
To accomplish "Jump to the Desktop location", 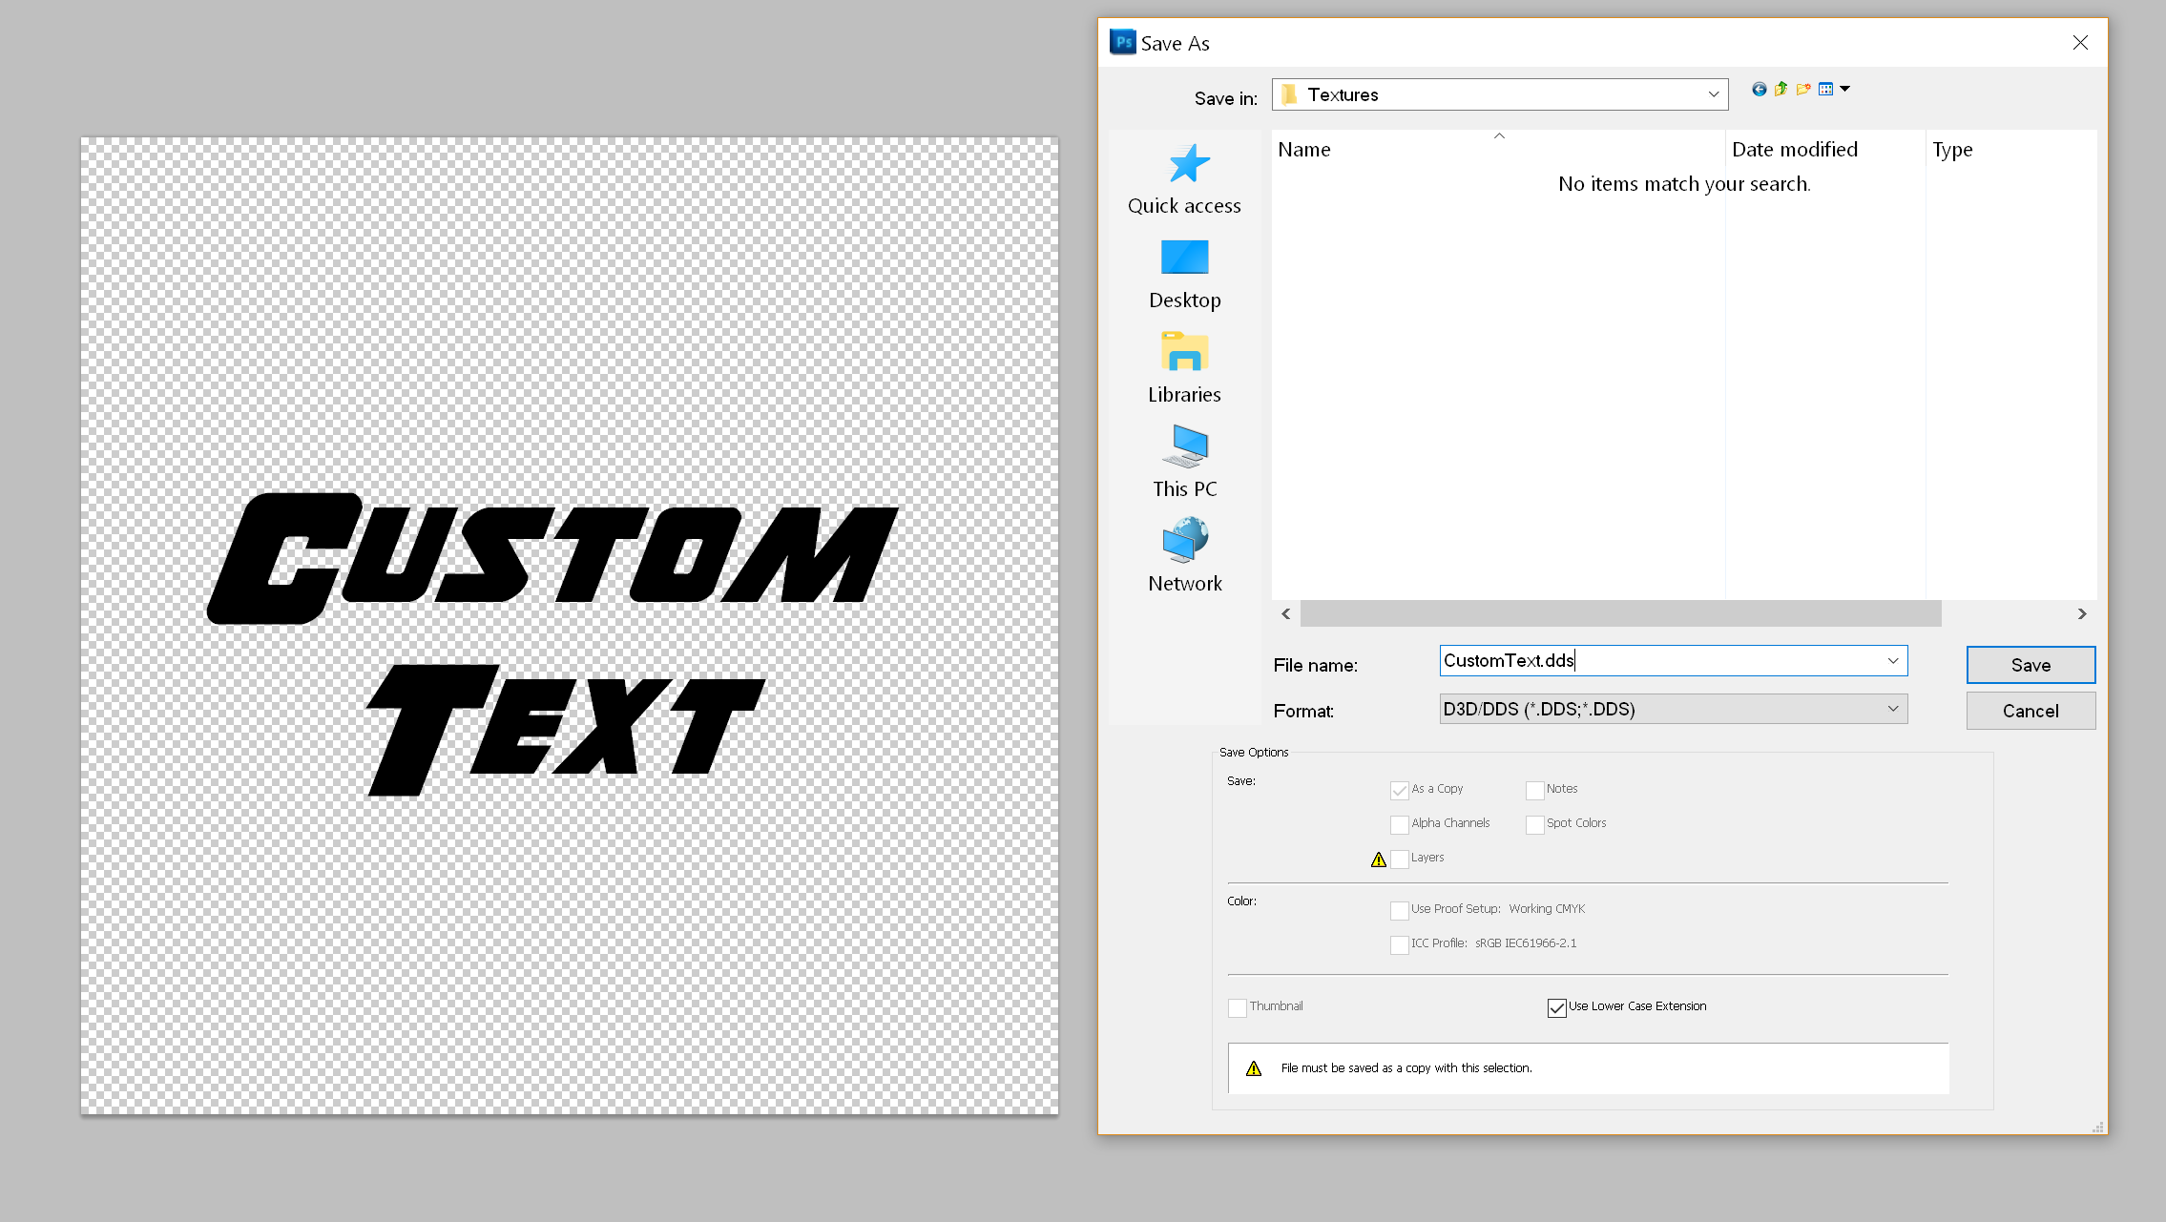I will (1184, 275).
